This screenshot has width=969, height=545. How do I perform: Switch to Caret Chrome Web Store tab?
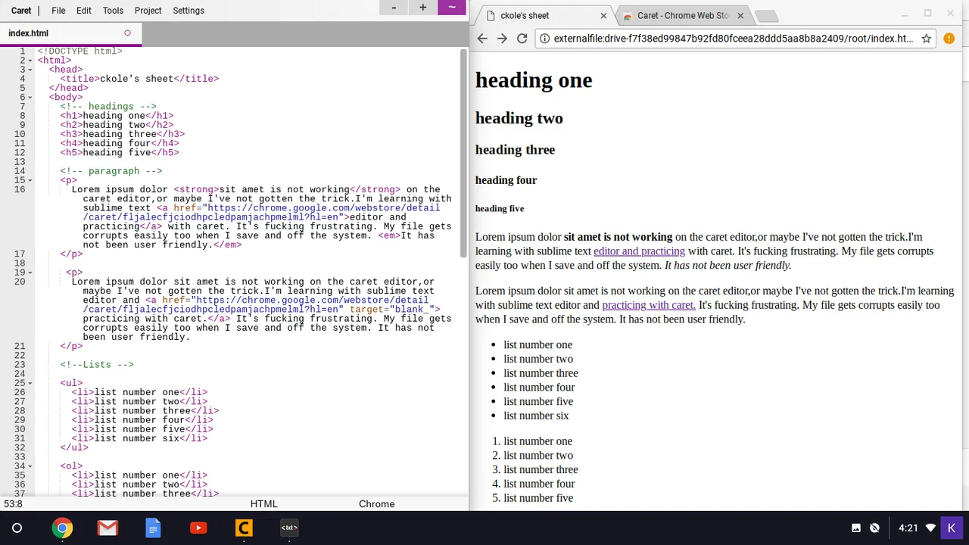coord(683,15)
